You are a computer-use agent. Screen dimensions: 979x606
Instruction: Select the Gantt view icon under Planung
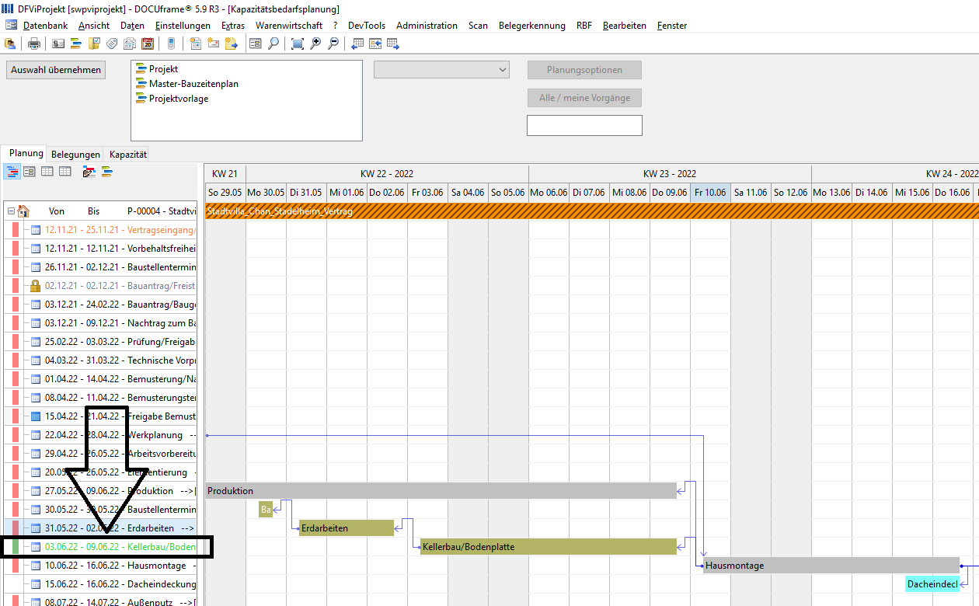click(12, 171)
